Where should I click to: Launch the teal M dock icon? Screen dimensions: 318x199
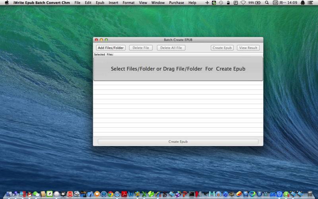pyautogui.click(x=212, y=194)
